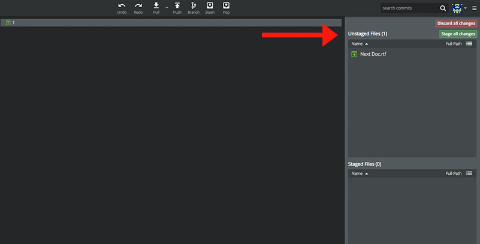The width and height of the screenshot is (480, 244).
Task: Open the user profile avatar
Action: coord(457,8)
